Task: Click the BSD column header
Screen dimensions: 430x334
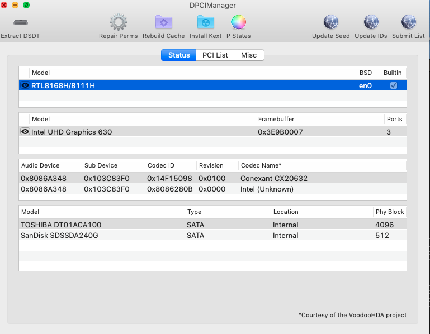Action: tap(368, 73)
